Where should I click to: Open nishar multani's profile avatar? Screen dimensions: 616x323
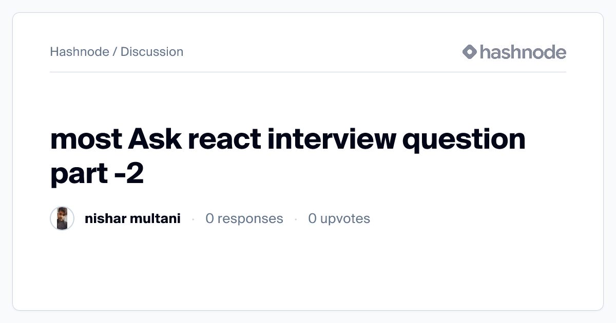coord(62,219)
